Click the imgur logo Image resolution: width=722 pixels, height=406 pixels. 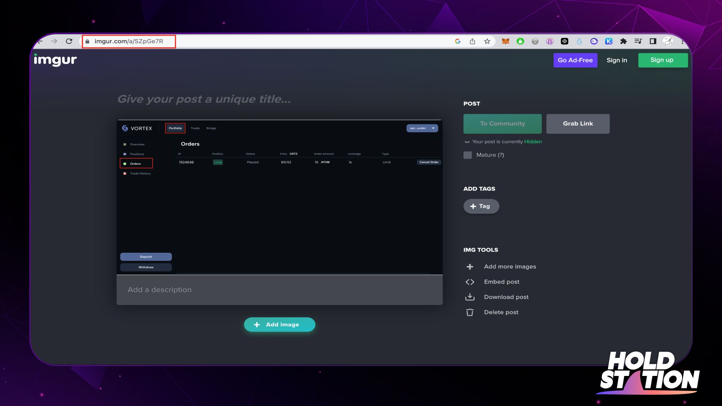pos(55,60)
